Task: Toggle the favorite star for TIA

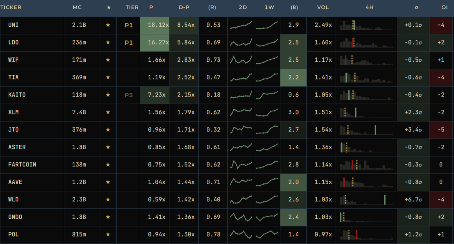Action: [108, 77]
